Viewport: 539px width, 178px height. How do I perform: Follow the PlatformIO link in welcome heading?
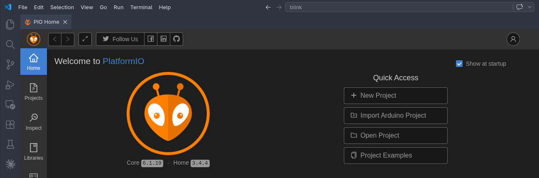(x=123, y=61)
